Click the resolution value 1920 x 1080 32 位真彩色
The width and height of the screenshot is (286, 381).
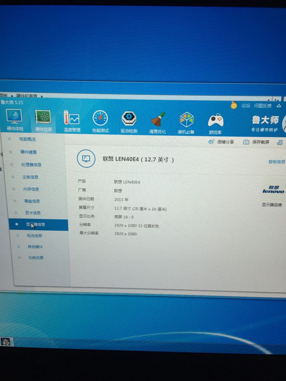click(x=137, y=226)
